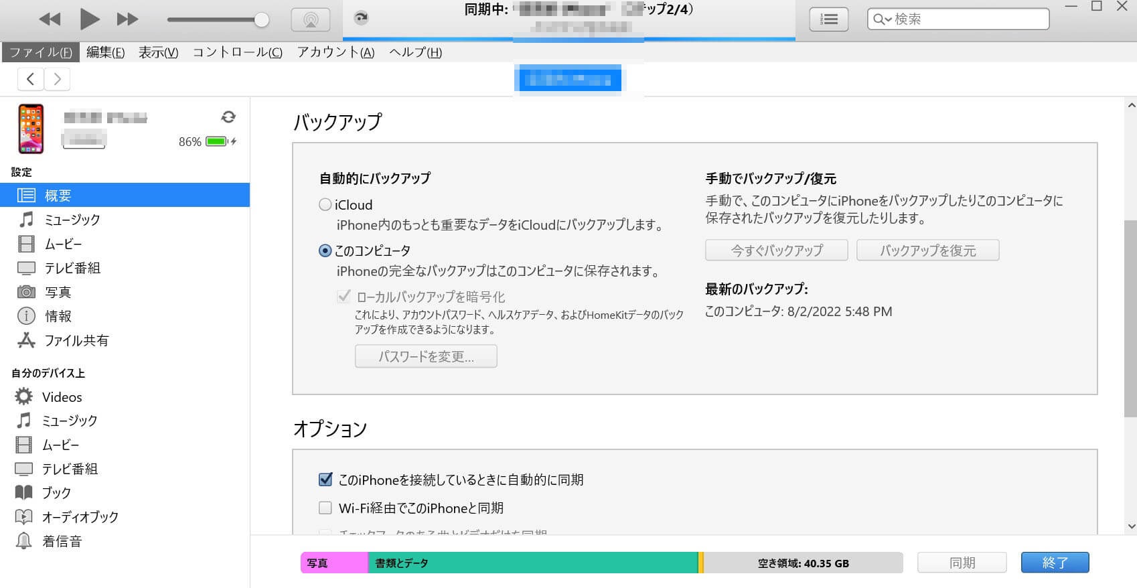Click バックアップを復元 button

tap(928, 250)
